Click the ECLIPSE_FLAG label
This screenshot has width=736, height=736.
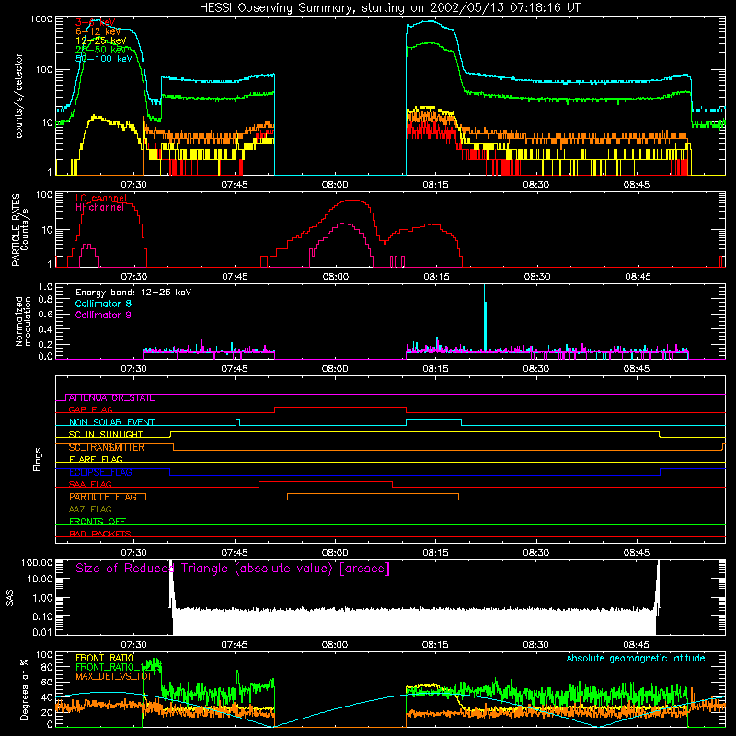click(x=100, y=472)
